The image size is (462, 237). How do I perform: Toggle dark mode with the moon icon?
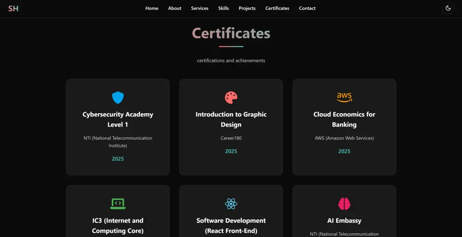448,8
